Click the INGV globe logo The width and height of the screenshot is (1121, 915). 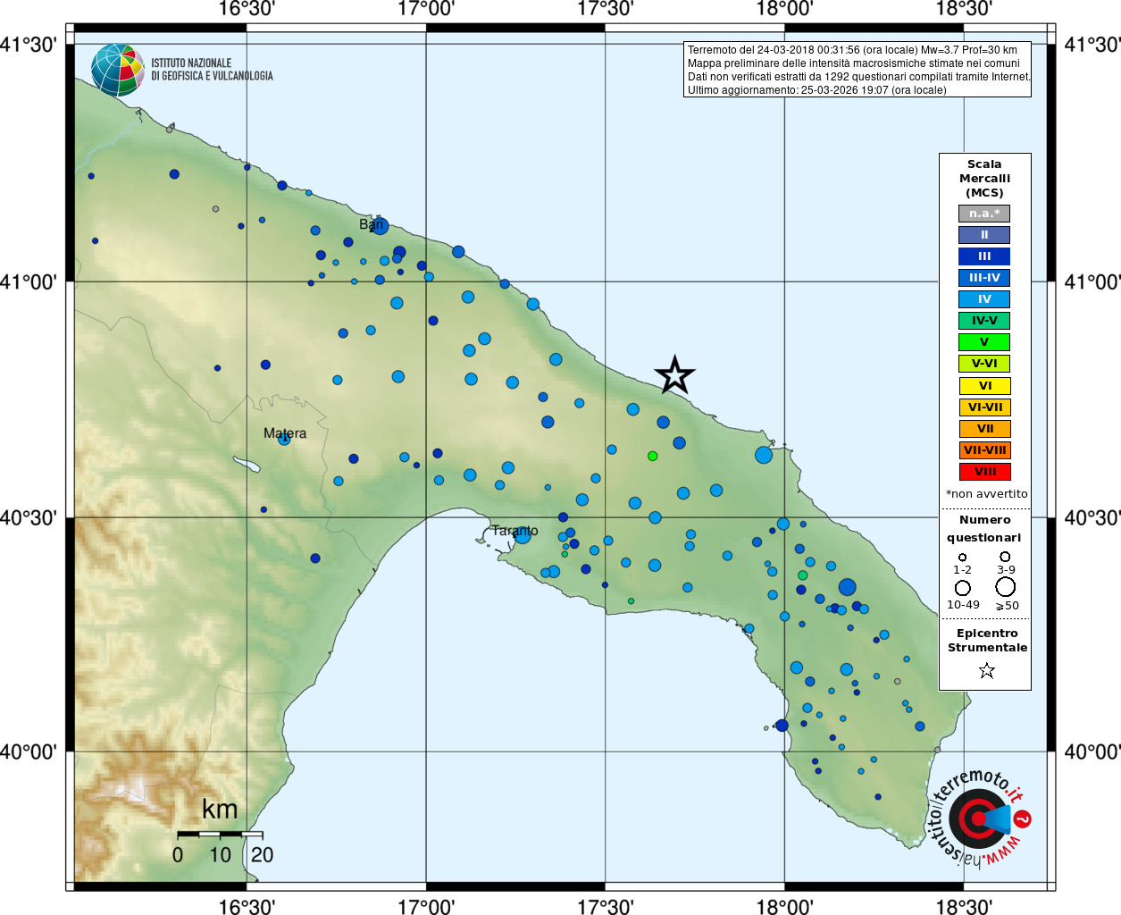click(x=118, y=70)
